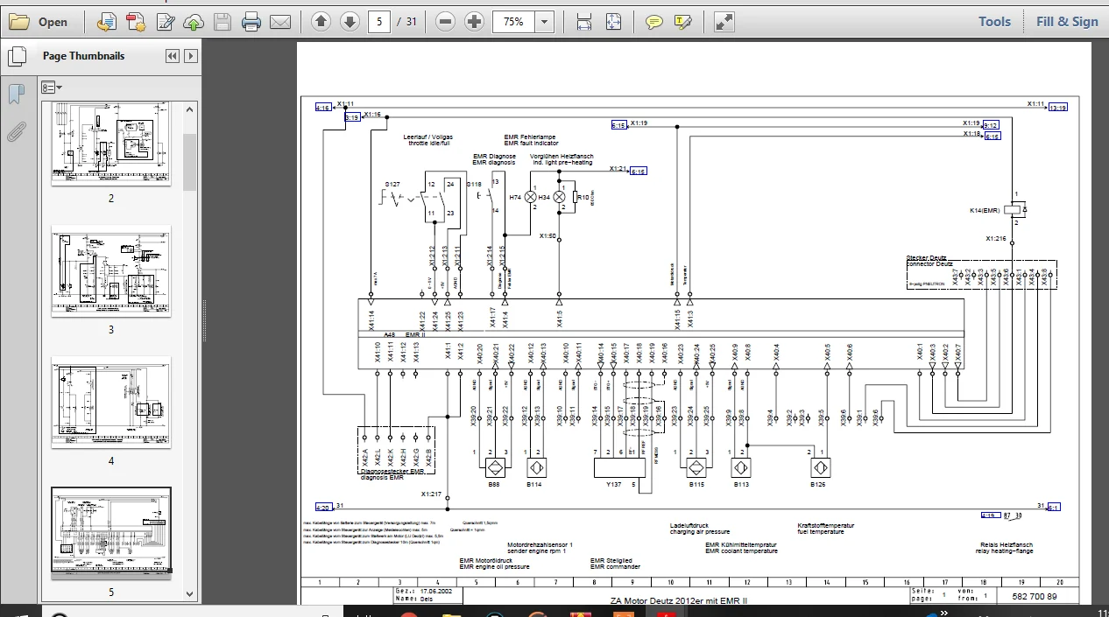Click the 13:19 cross-reference link box
The image size is (1109, 617).
click(x=1058, y=108)
